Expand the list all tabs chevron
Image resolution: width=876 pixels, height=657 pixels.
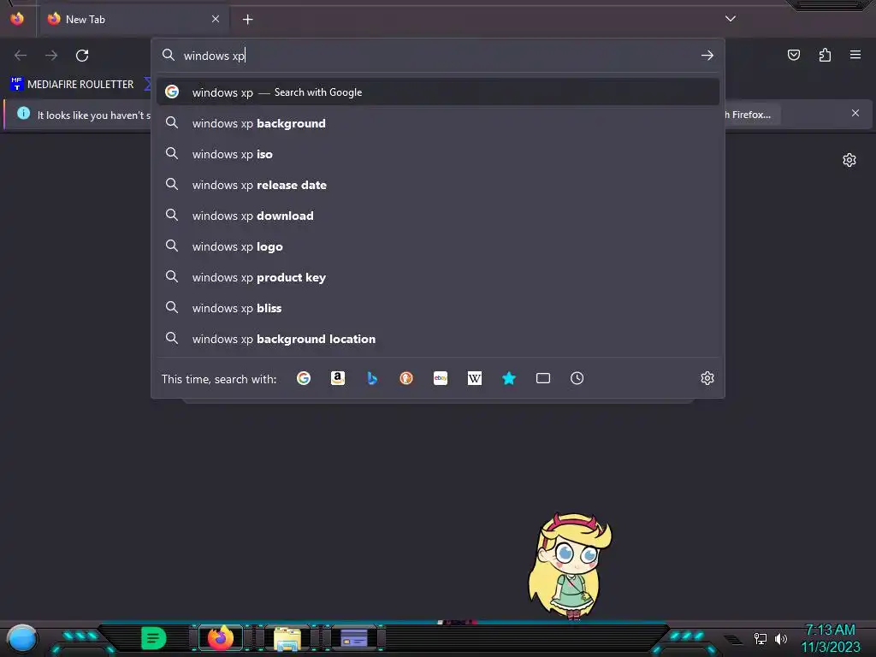coord(731,19)
